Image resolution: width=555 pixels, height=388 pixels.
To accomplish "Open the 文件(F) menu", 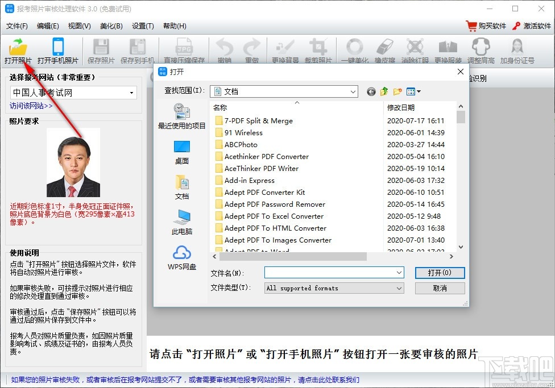I will coord(17,26).
